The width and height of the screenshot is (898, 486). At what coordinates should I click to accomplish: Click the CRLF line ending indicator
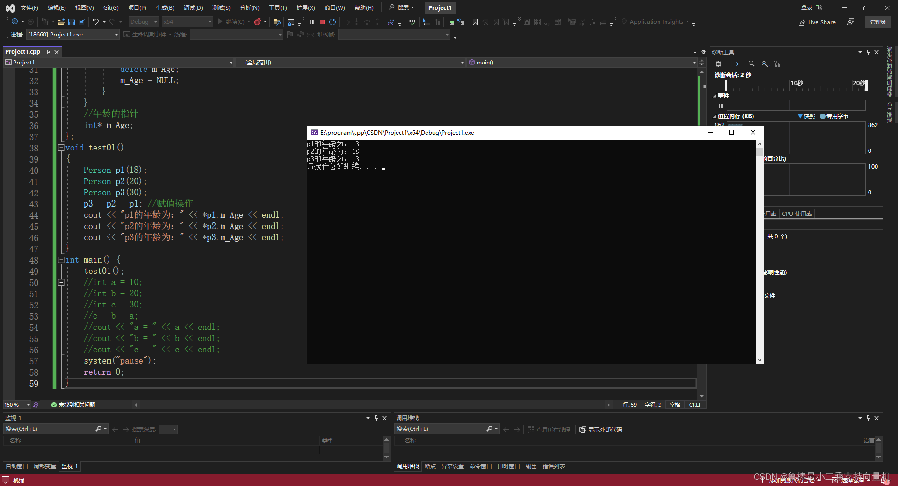click(695, 405)
